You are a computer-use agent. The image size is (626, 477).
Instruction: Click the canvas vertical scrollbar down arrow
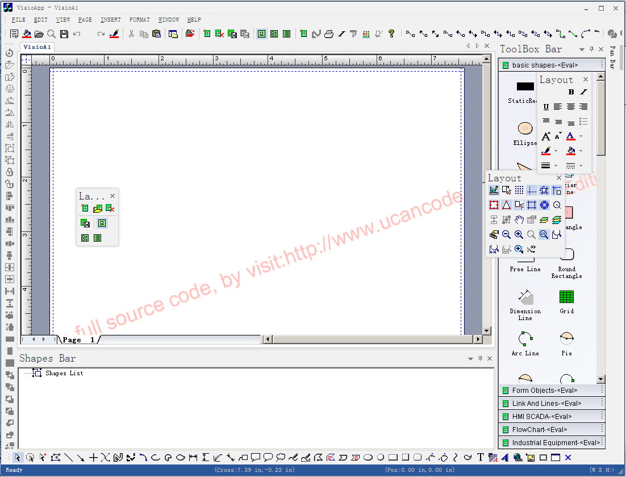point(486,330)
